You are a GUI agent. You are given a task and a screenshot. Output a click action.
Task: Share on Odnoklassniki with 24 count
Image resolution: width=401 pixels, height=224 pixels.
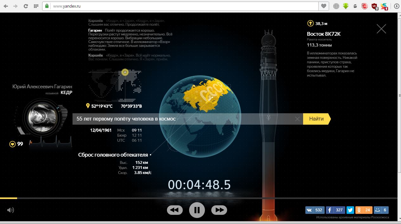coord(364,210)
